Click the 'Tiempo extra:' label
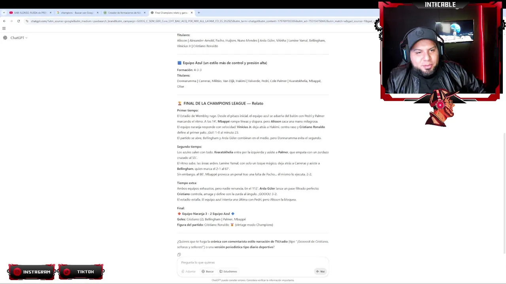 [x=187, y=183]
